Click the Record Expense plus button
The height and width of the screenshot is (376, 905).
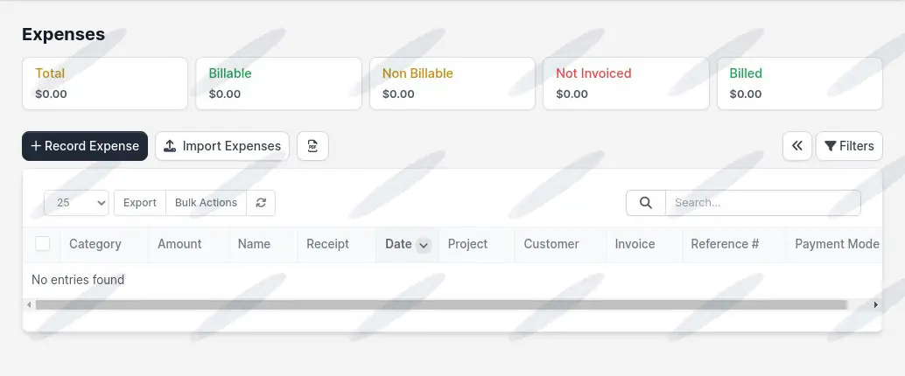pyautogui.click(x=85, y=146)
